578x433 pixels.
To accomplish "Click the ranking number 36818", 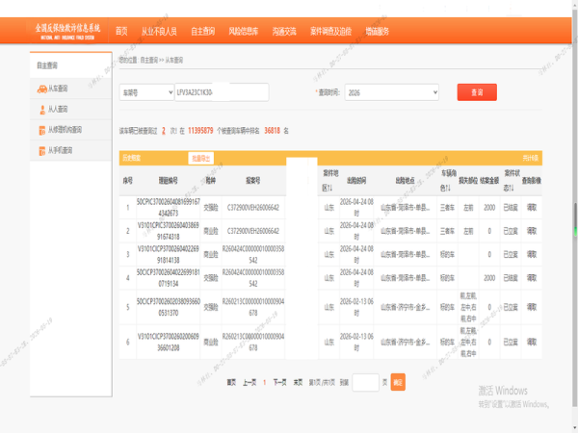I will tap(273, 131).
